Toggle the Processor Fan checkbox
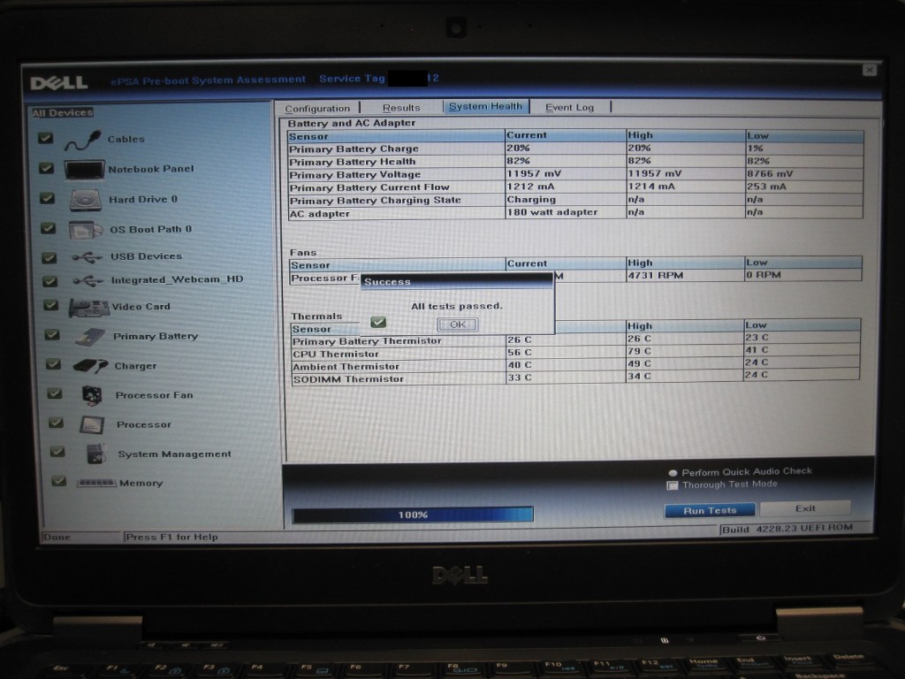Viewport: 905px width, 679px height. [x=55, y=393]
